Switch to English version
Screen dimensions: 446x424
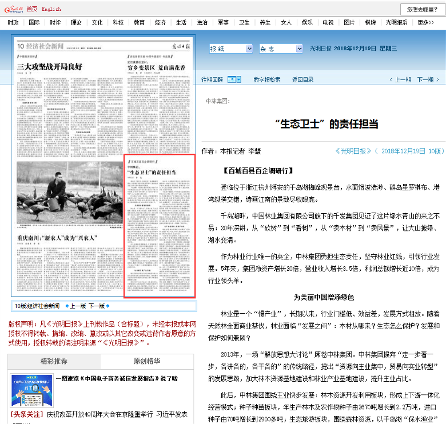click(51, 9)
